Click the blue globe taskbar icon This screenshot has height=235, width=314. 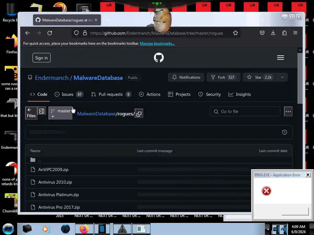coord(66,229)
